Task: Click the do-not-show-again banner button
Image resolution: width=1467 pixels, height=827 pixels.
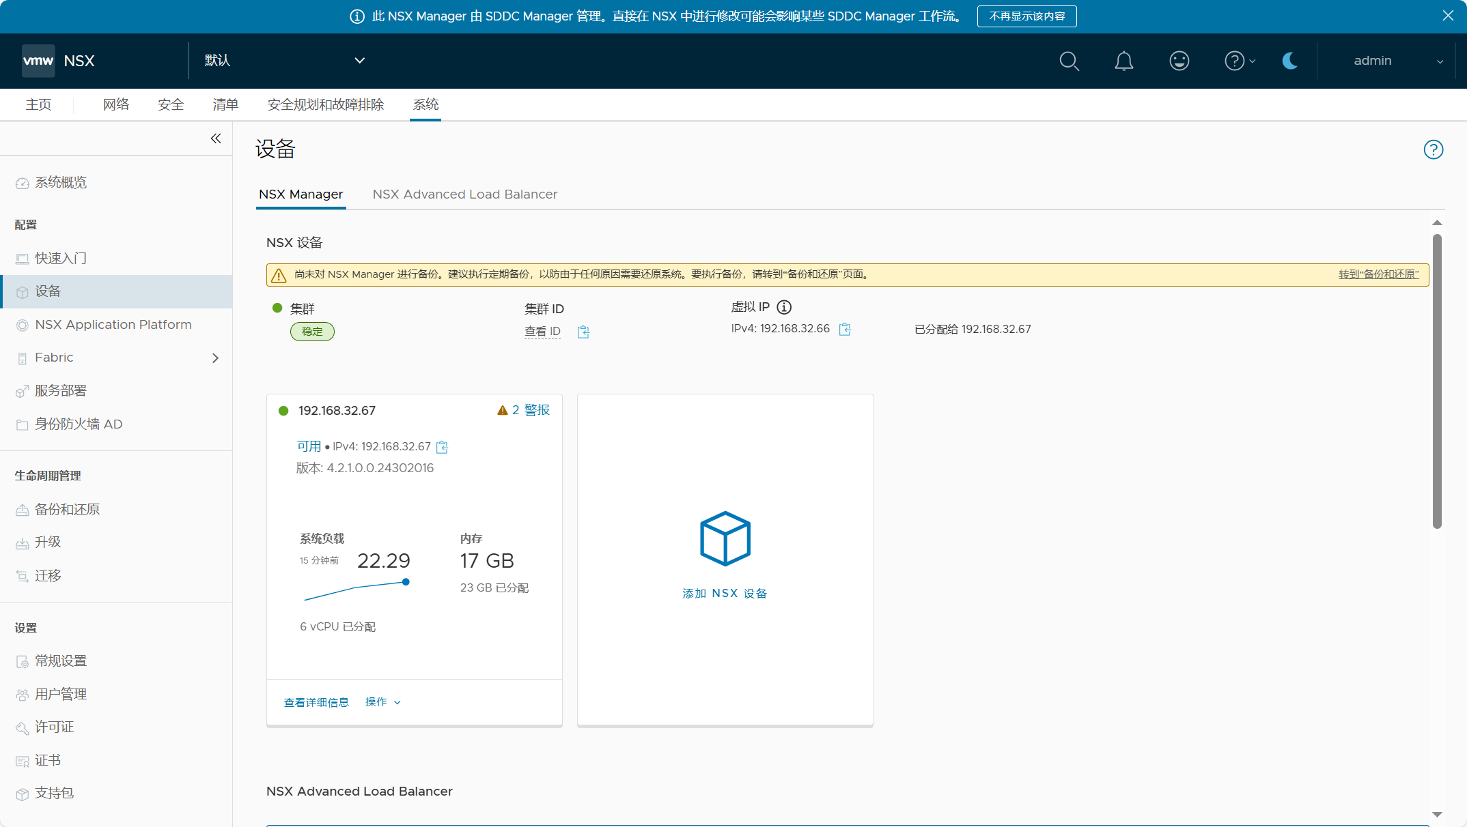Action: (x=1026, y=16)
